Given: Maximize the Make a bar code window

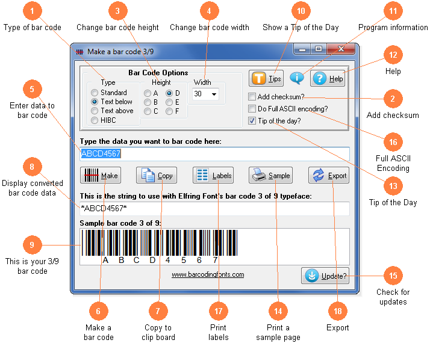Looking at the screenshot, I should (319, 49).
